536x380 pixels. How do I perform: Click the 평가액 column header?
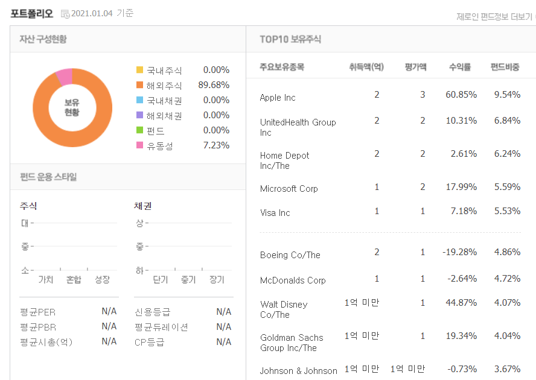click(x=415, y=66)
